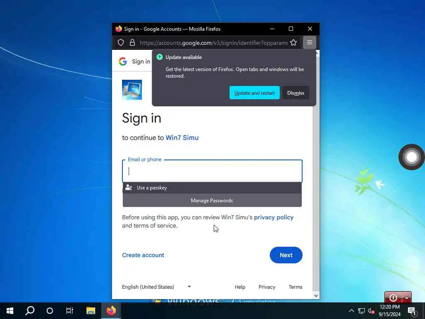The width and height of the screenshot is (425, 319).
Task: Dismiss the Firefox update notification
Action: (x=296, y=93)
